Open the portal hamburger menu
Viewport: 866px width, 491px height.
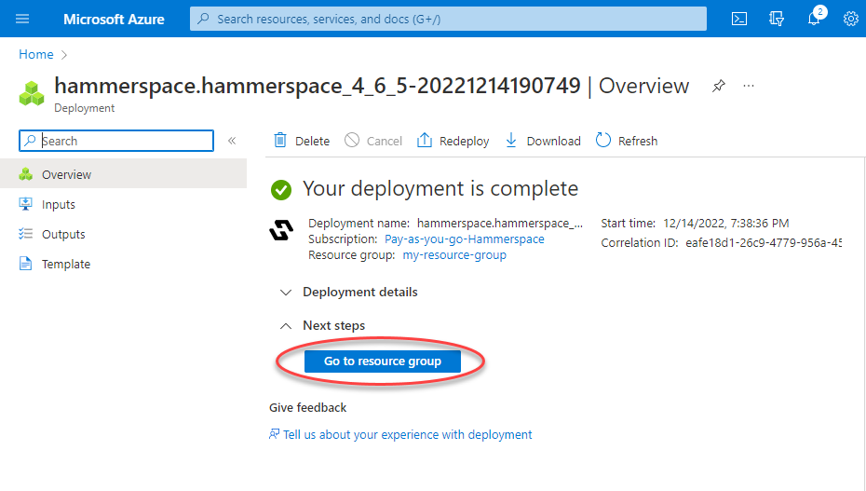22,19
